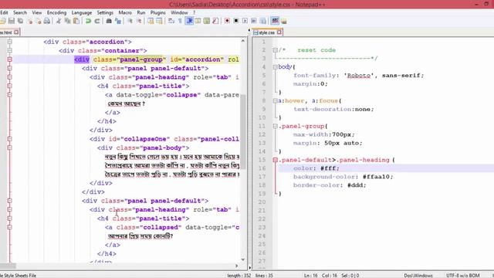Open the Search menu

tap(20, 12)
